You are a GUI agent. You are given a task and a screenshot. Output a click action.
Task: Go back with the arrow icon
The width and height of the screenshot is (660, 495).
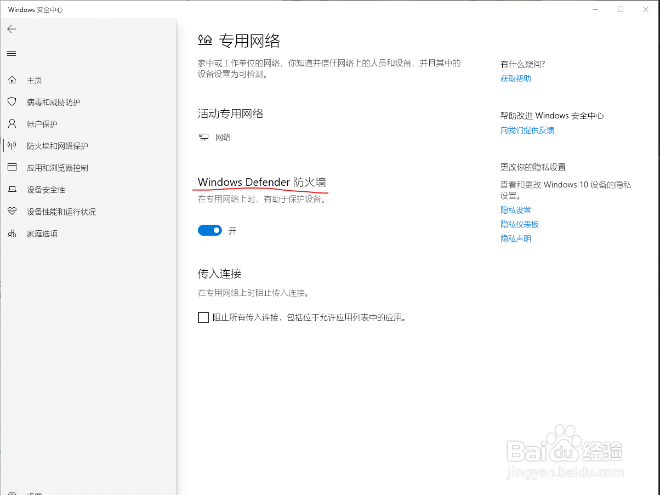pos(12,29)
